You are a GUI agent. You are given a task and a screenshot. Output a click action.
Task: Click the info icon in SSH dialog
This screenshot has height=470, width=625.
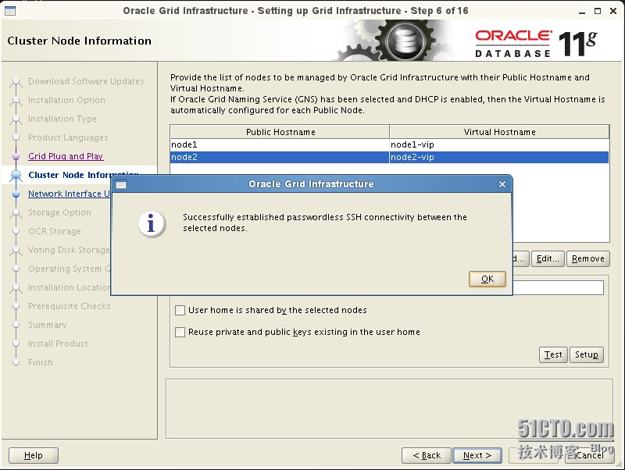151,223
